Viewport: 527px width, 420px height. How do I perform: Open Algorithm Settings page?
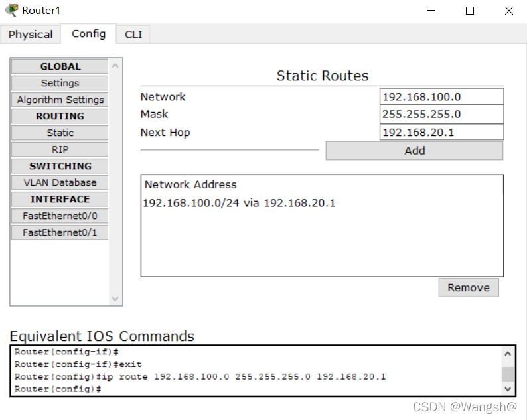tap(60, 100)
